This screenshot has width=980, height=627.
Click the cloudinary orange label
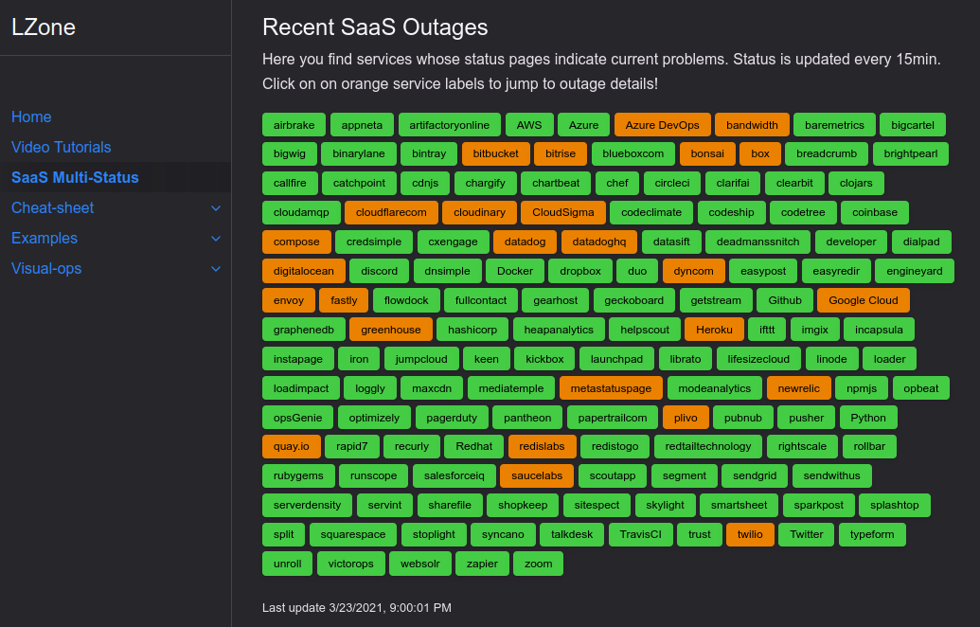[479, 212]
